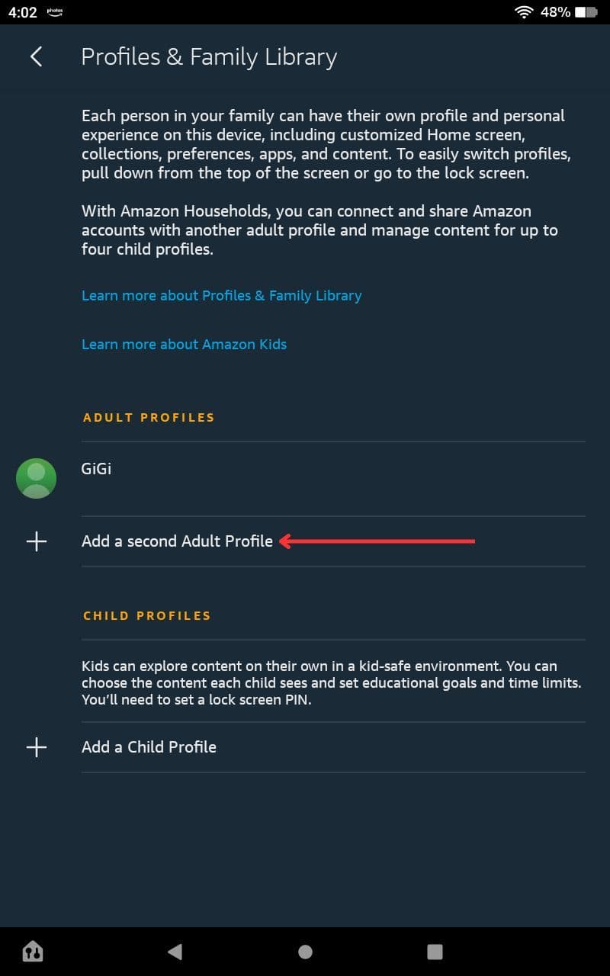
Task: Select Add a second Adult Profile
Action: 177,541
